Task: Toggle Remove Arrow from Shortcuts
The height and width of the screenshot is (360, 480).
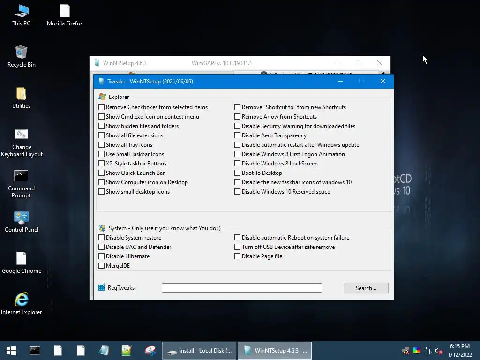Action: [237, 117]
